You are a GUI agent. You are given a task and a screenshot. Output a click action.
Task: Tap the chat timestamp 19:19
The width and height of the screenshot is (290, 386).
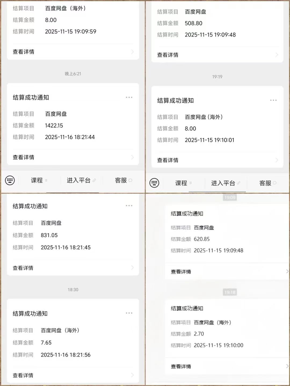pos(217,77)
